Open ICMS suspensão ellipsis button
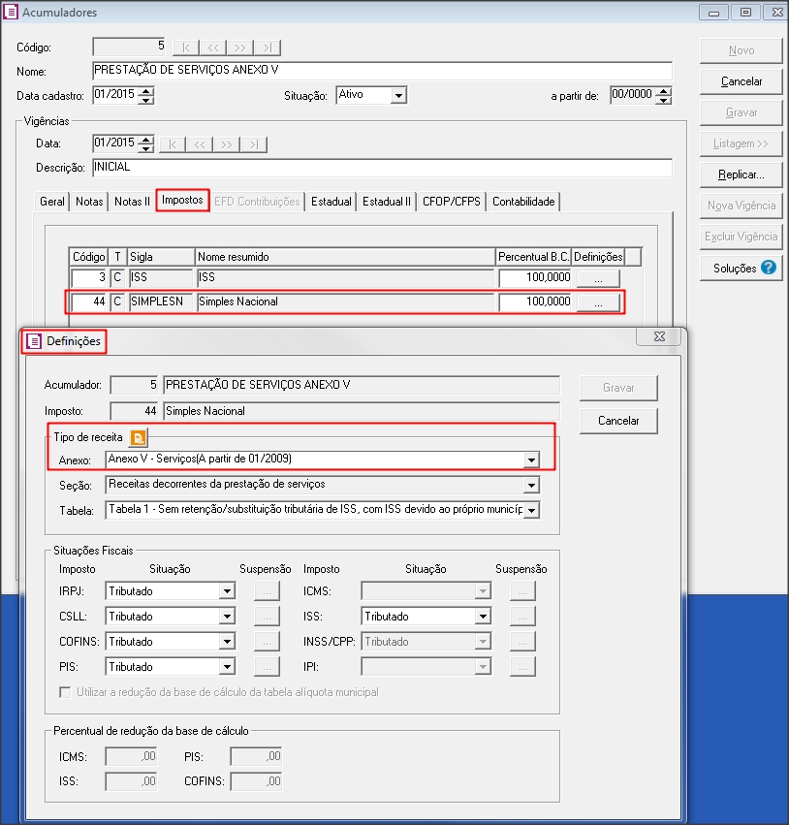 tap(522, 591)
